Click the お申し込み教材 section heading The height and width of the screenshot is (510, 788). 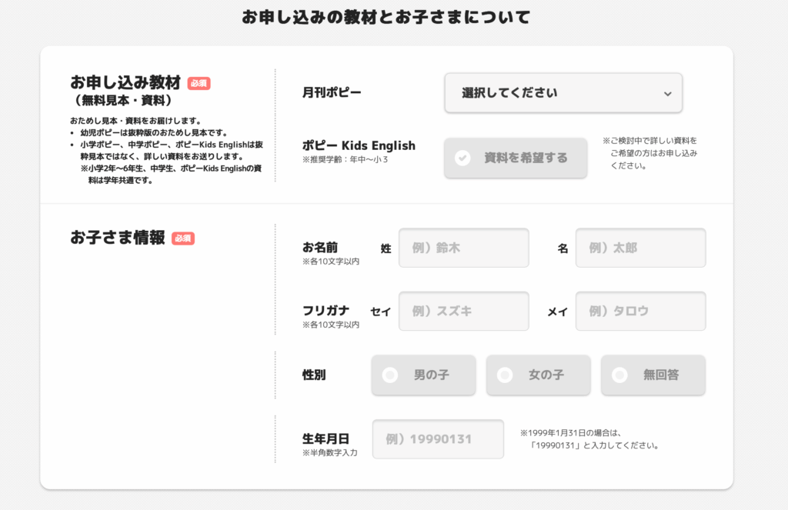point(125,82)
